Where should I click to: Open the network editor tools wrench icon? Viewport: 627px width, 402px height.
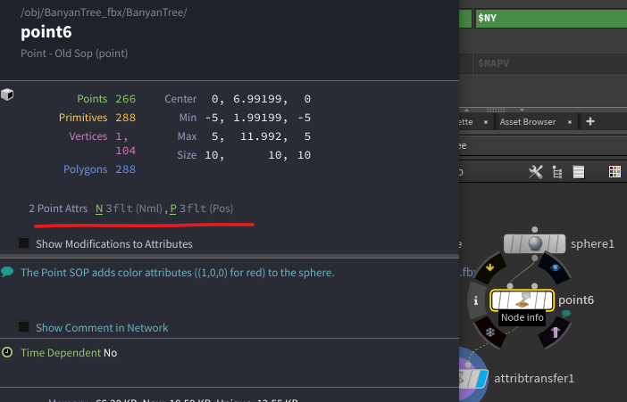535,172
